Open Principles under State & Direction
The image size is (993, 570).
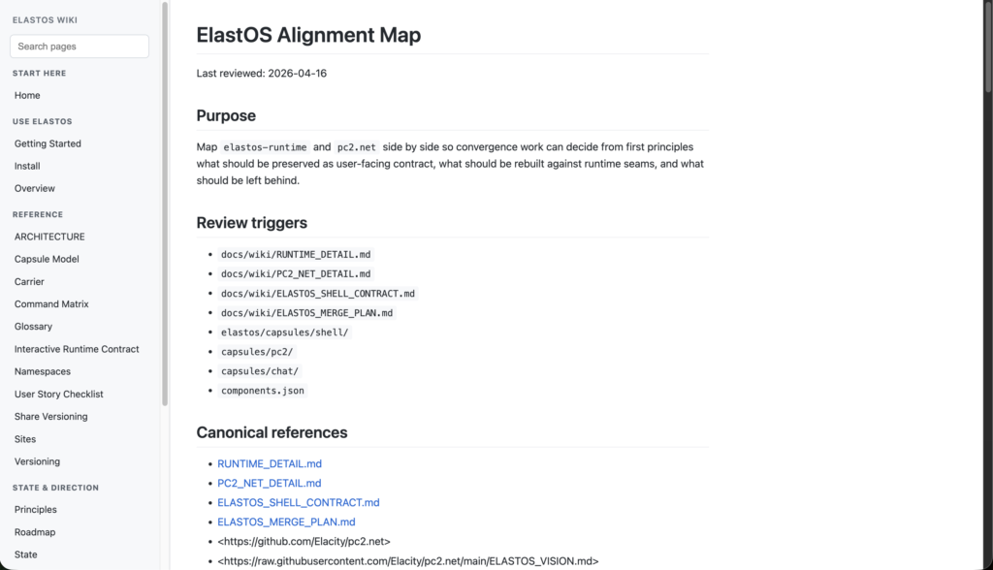click(x=36, y=510)
